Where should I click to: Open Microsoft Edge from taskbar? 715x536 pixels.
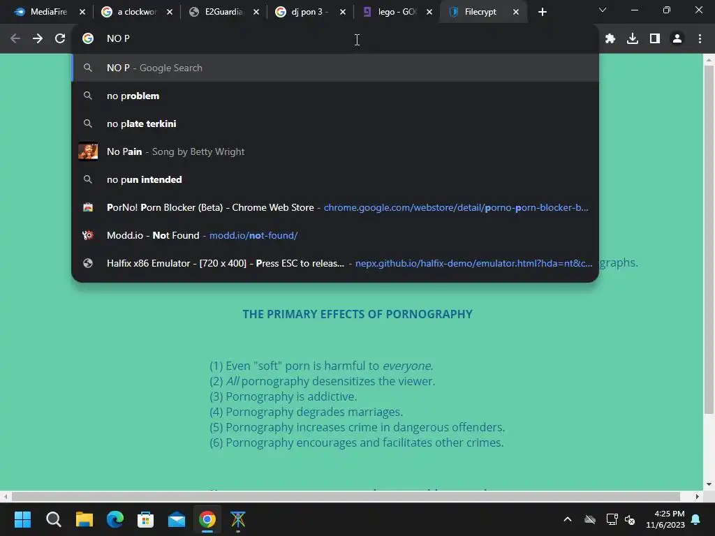(115, 519)
